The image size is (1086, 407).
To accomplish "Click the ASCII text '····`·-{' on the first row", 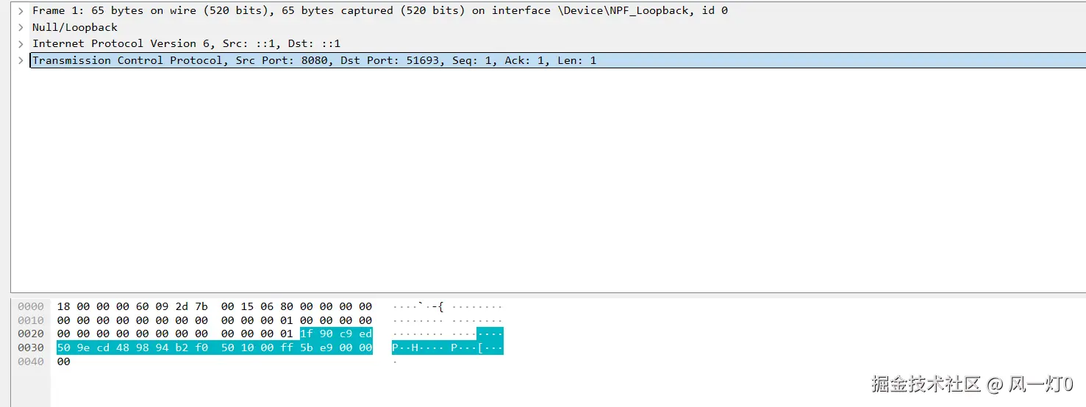I will [x=418, y=306].
